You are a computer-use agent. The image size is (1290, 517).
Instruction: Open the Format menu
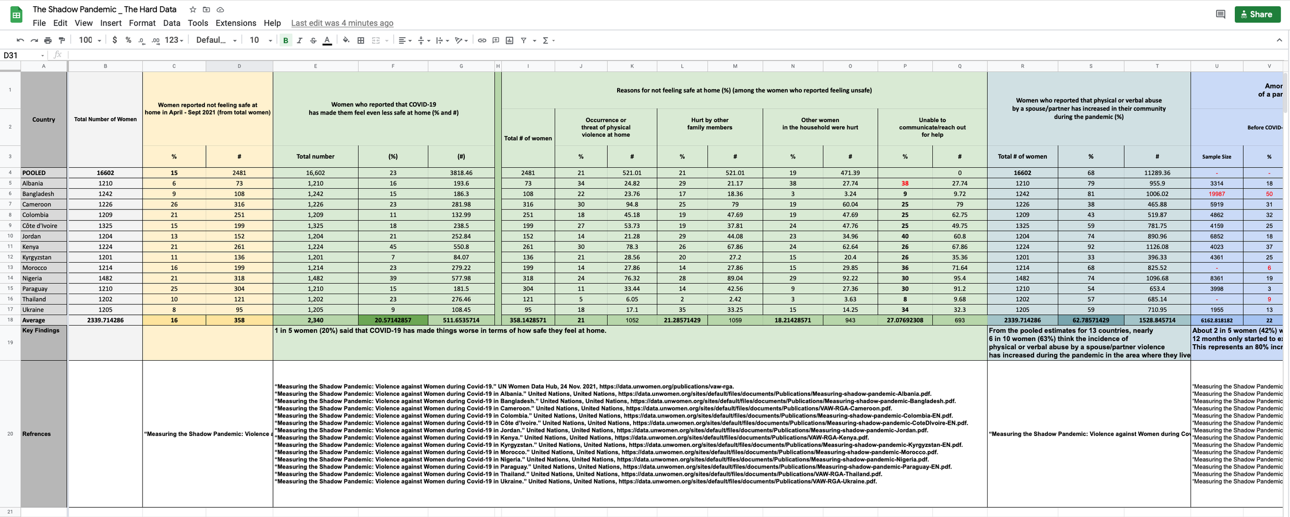point(142,23)
